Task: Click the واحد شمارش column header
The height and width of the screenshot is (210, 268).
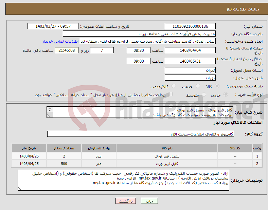Action: coord(99,148)
